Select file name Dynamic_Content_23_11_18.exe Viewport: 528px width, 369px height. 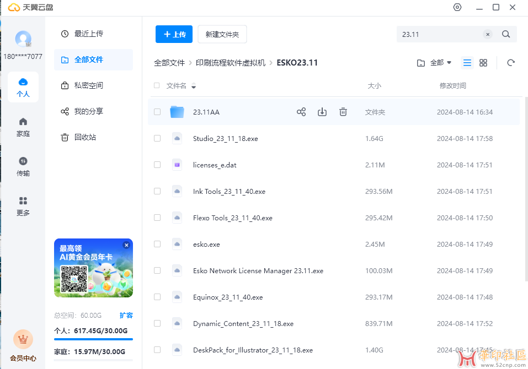243,324
